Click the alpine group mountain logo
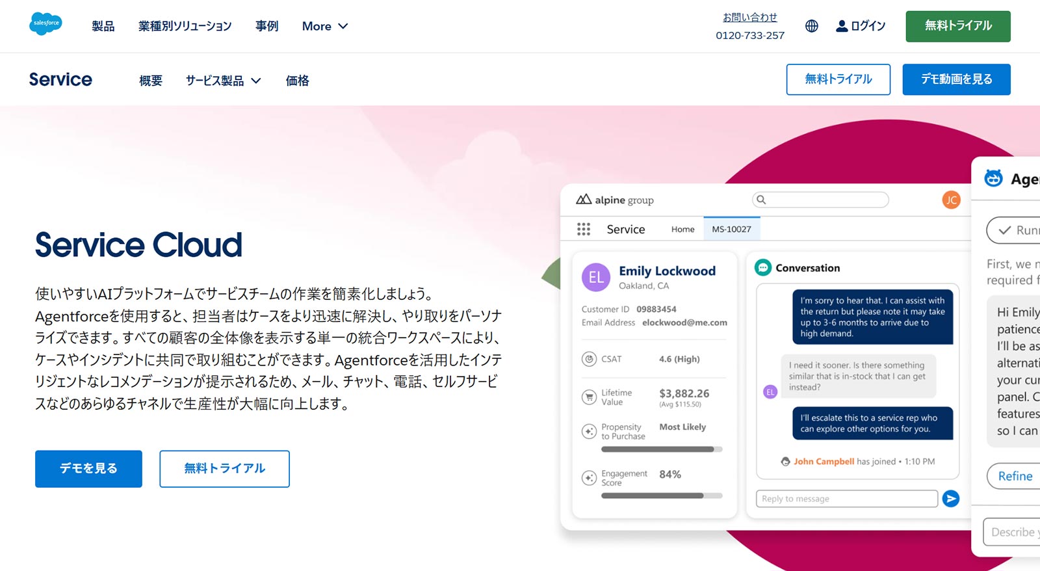Screen dimensions: 1040x571 [x=583, y=200]
